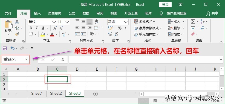Undo the last action

click(x=13, y=48)
